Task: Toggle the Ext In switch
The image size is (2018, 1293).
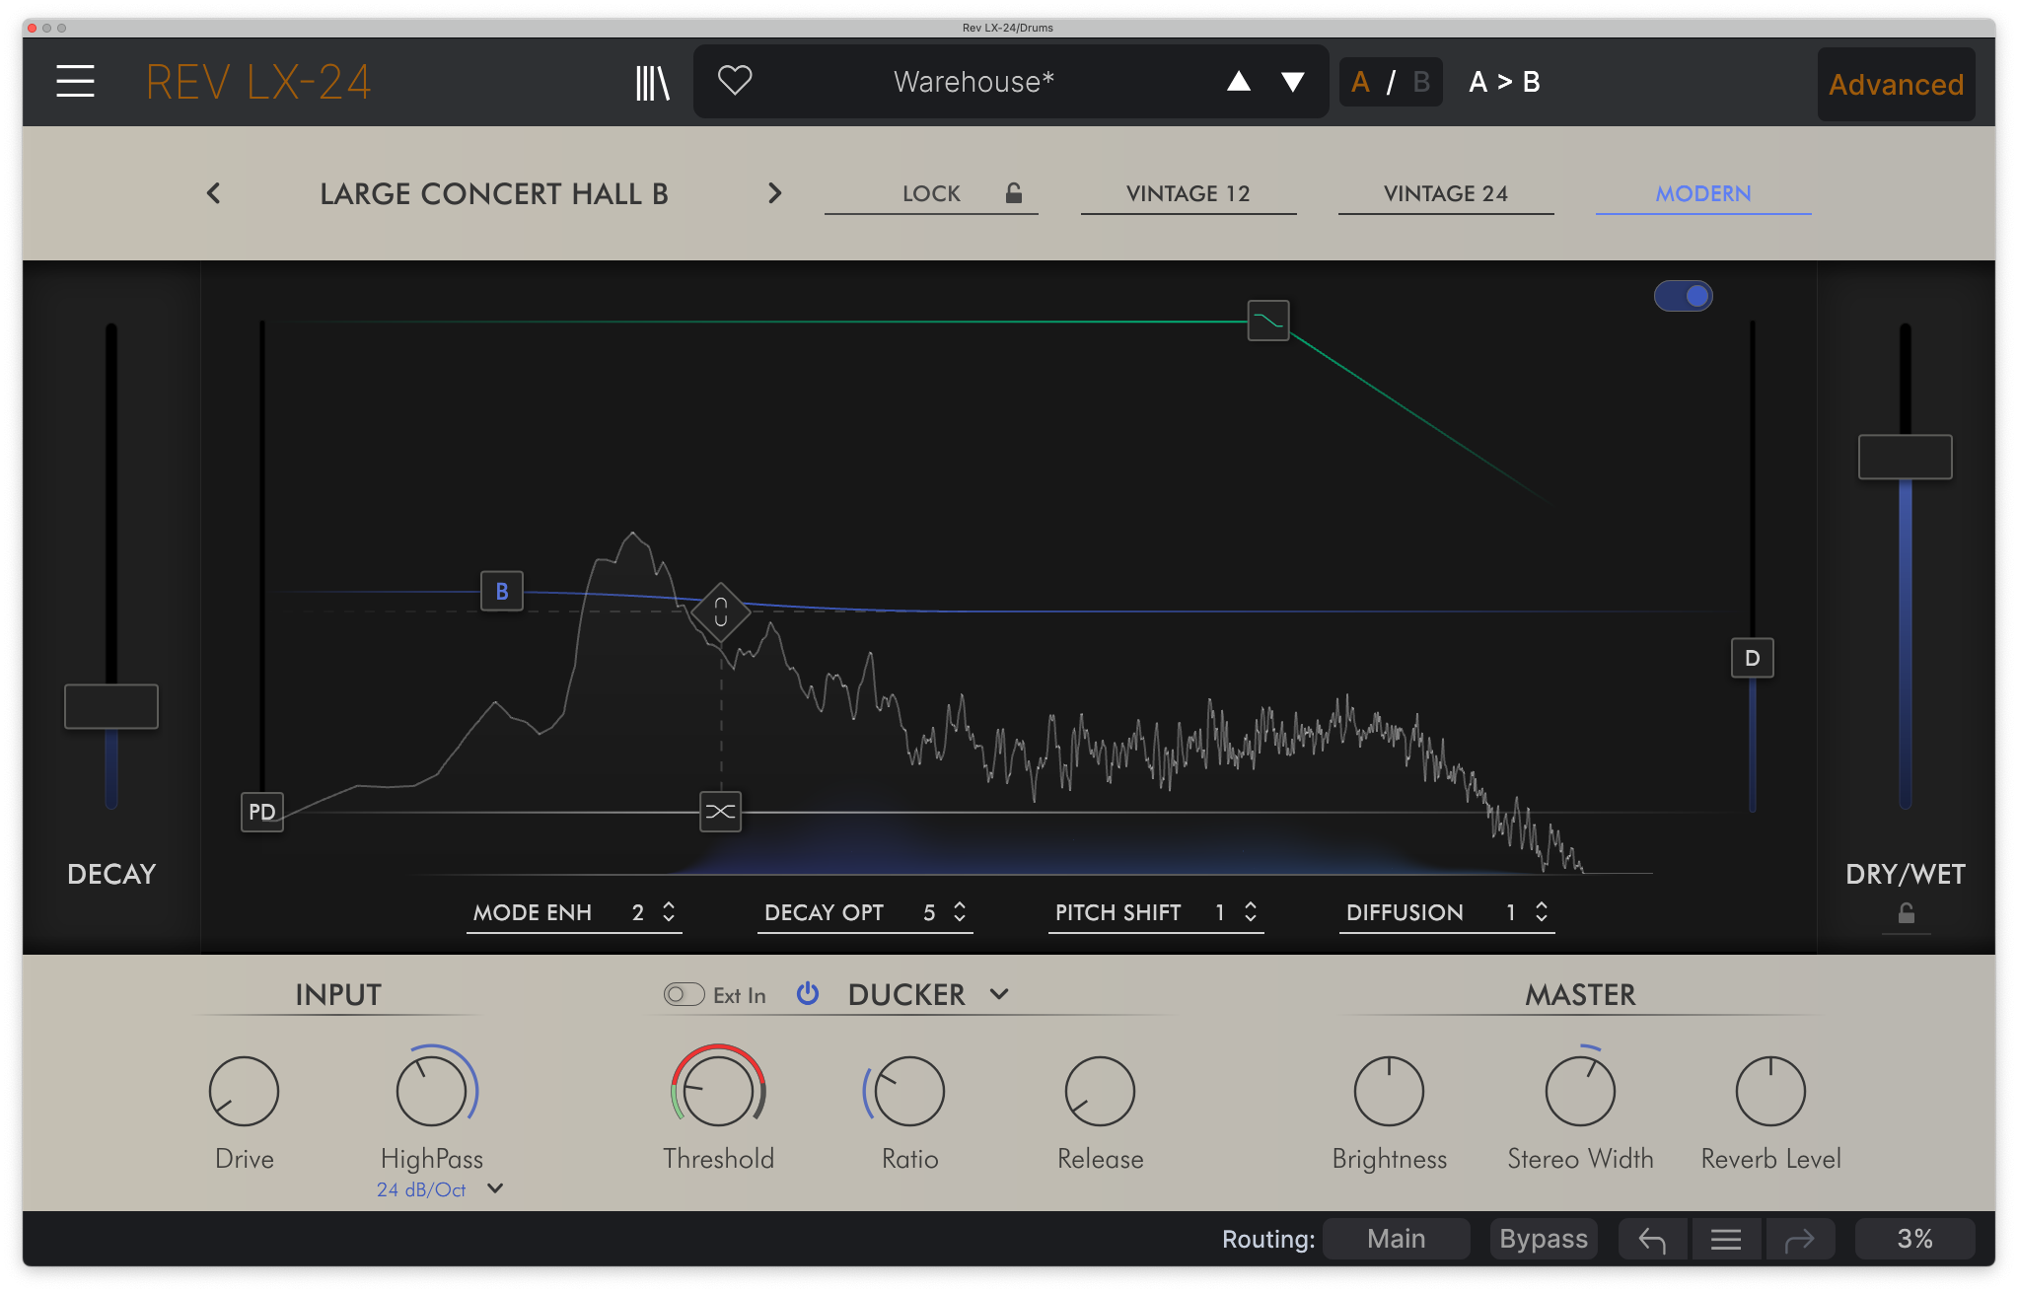Action: point(684,994)
